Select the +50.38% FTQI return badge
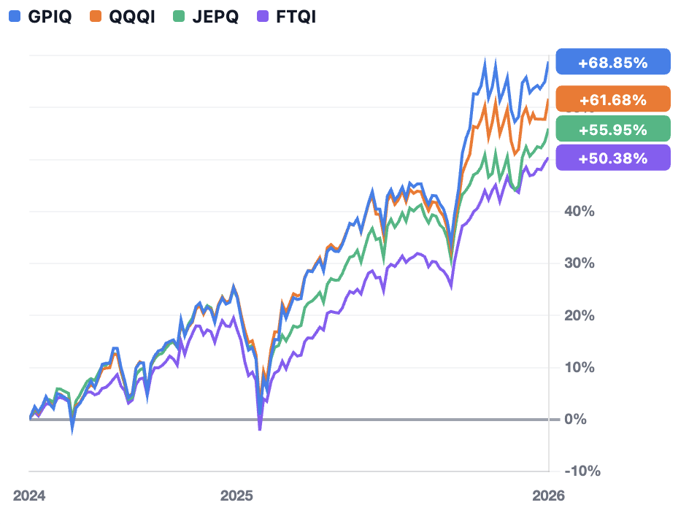This screenshot has width=689, height=524. [x=613, y=158]
